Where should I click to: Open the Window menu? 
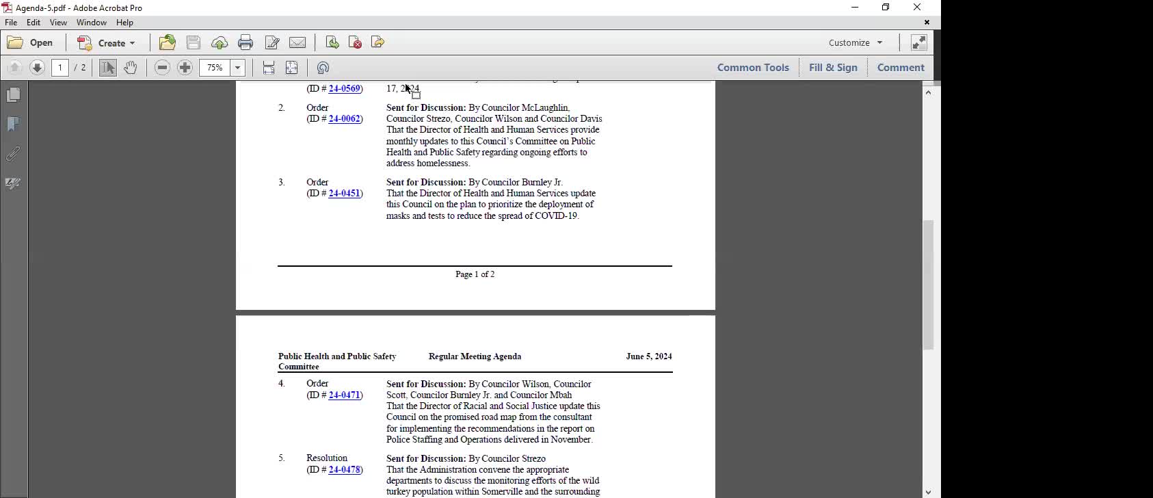tap(92, 23)
